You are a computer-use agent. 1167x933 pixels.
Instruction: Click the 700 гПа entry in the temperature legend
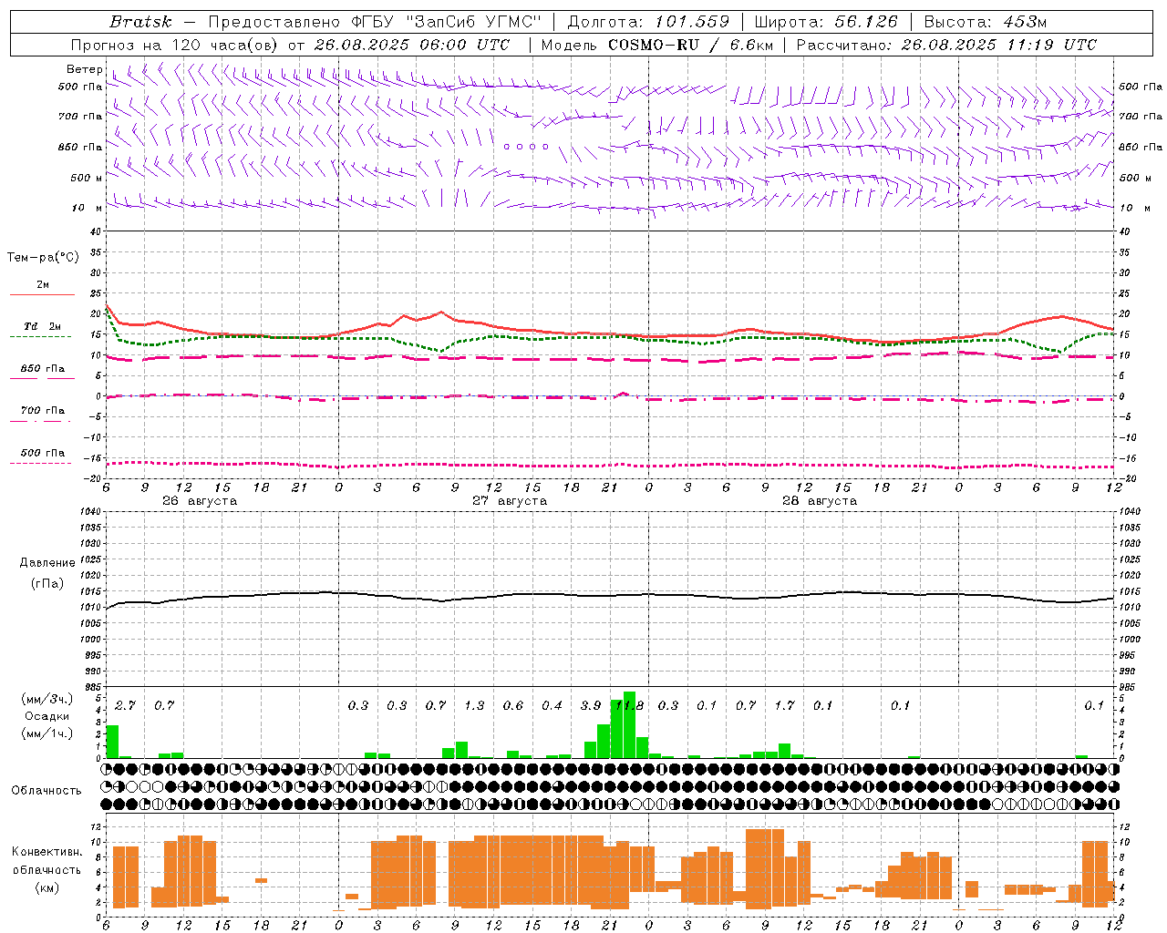coord(43,411)
